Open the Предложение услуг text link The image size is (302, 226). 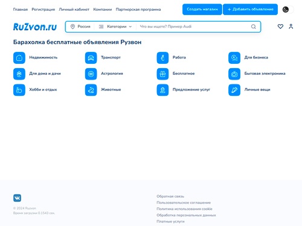[191, 90]
